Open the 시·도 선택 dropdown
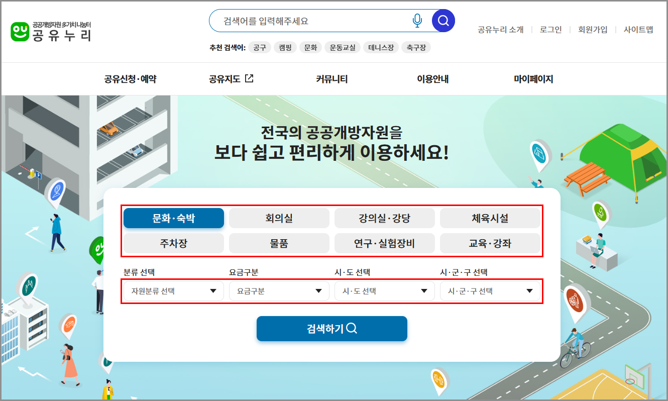 (x=384, y=290)
